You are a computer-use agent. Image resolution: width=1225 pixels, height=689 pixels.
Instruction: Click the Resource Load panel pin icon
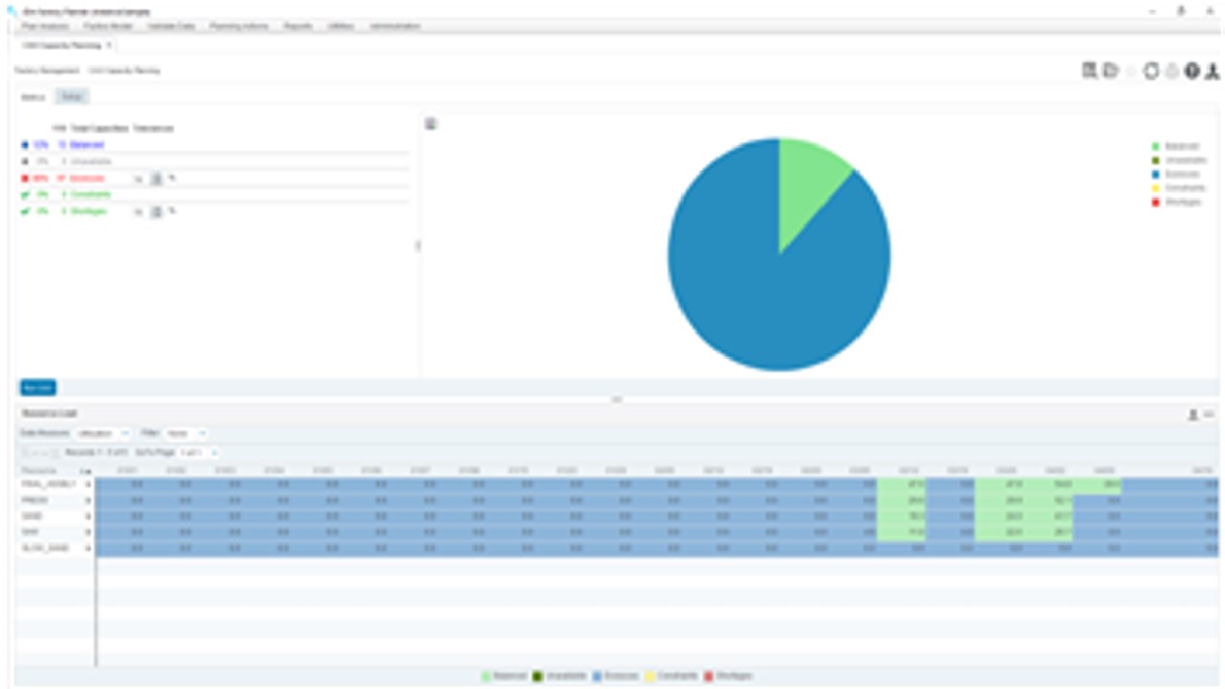[1192, 414]
